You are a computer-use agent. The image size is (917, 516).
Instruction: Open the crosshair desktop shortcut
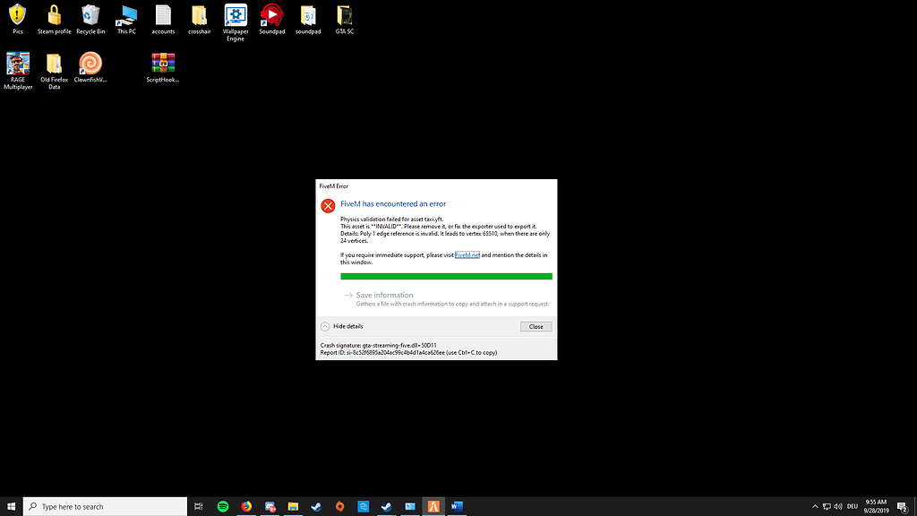tap(199, 16)
